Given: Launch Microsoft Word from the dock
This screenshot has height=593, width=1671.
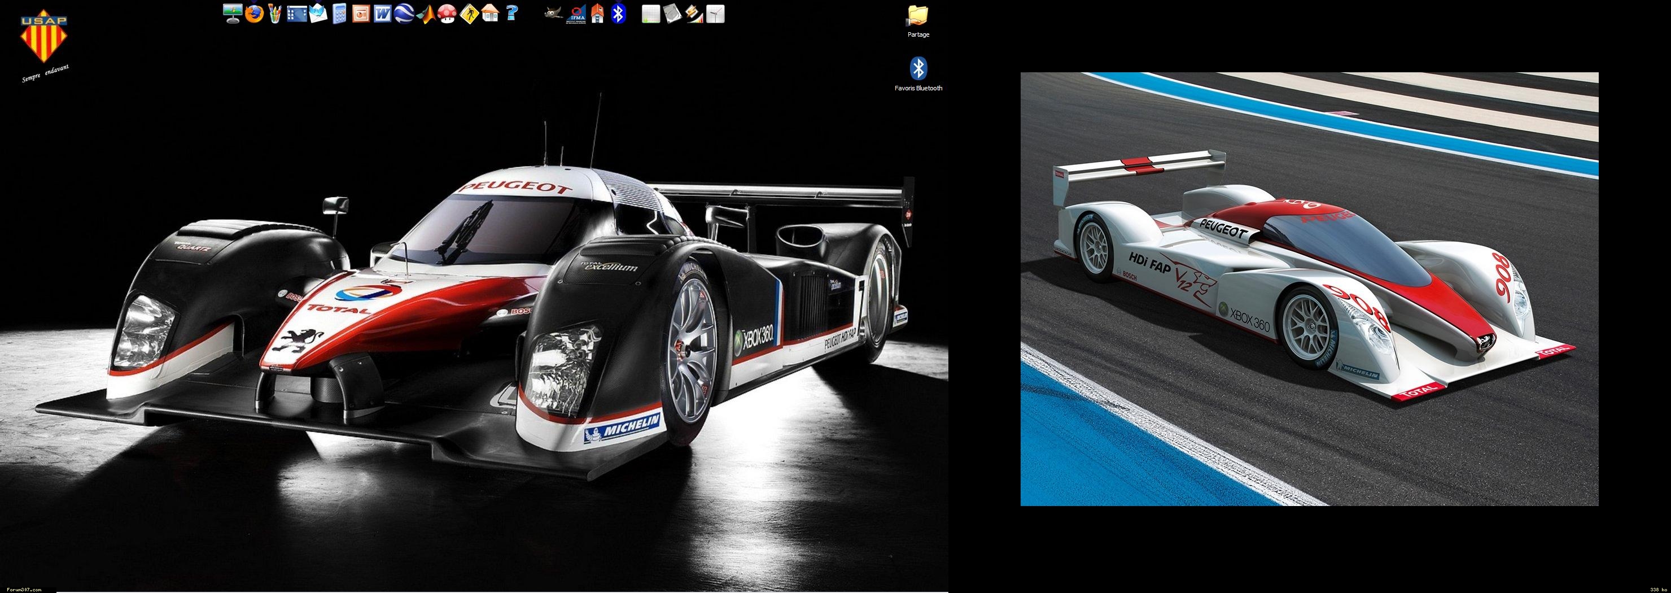Looking at the screenshot, I should coord(383,14).
